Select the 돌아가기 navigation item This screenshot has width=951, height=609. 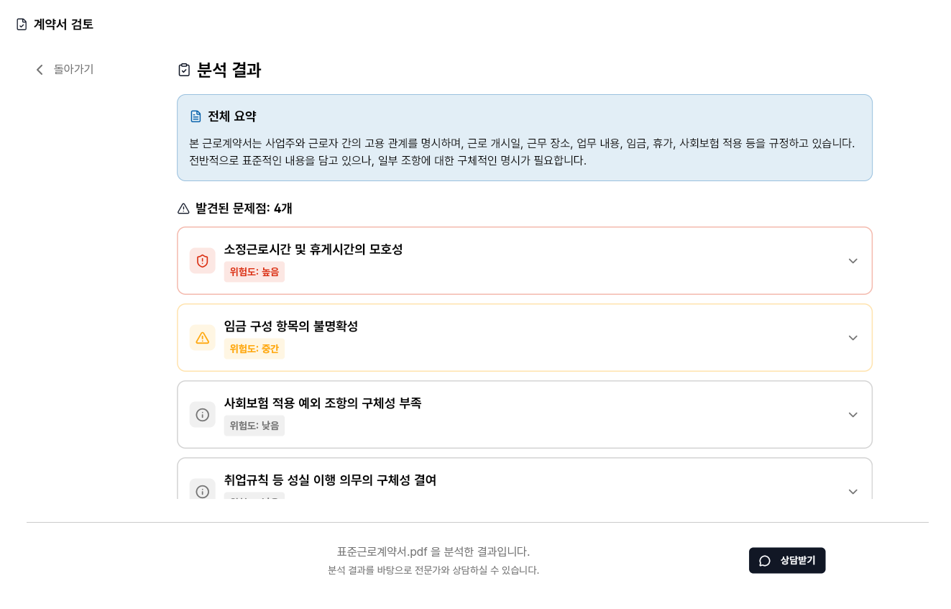pyautogui.click(x=73, y=69)
